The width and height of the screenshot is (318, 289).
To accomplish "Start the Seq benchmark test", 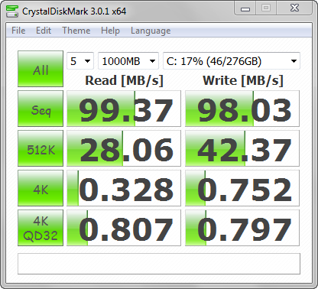I will [x=41, y=109].
